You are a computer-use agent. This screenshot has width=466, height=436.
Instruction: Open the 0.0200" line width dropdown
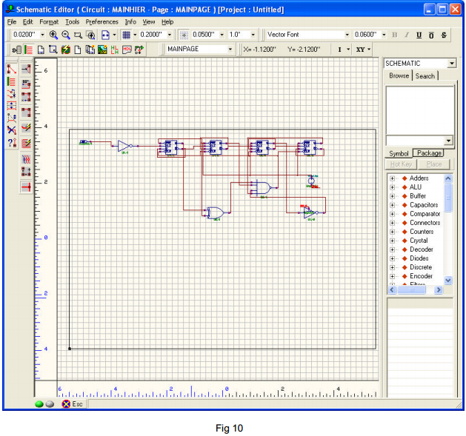[x=42, y=35]
